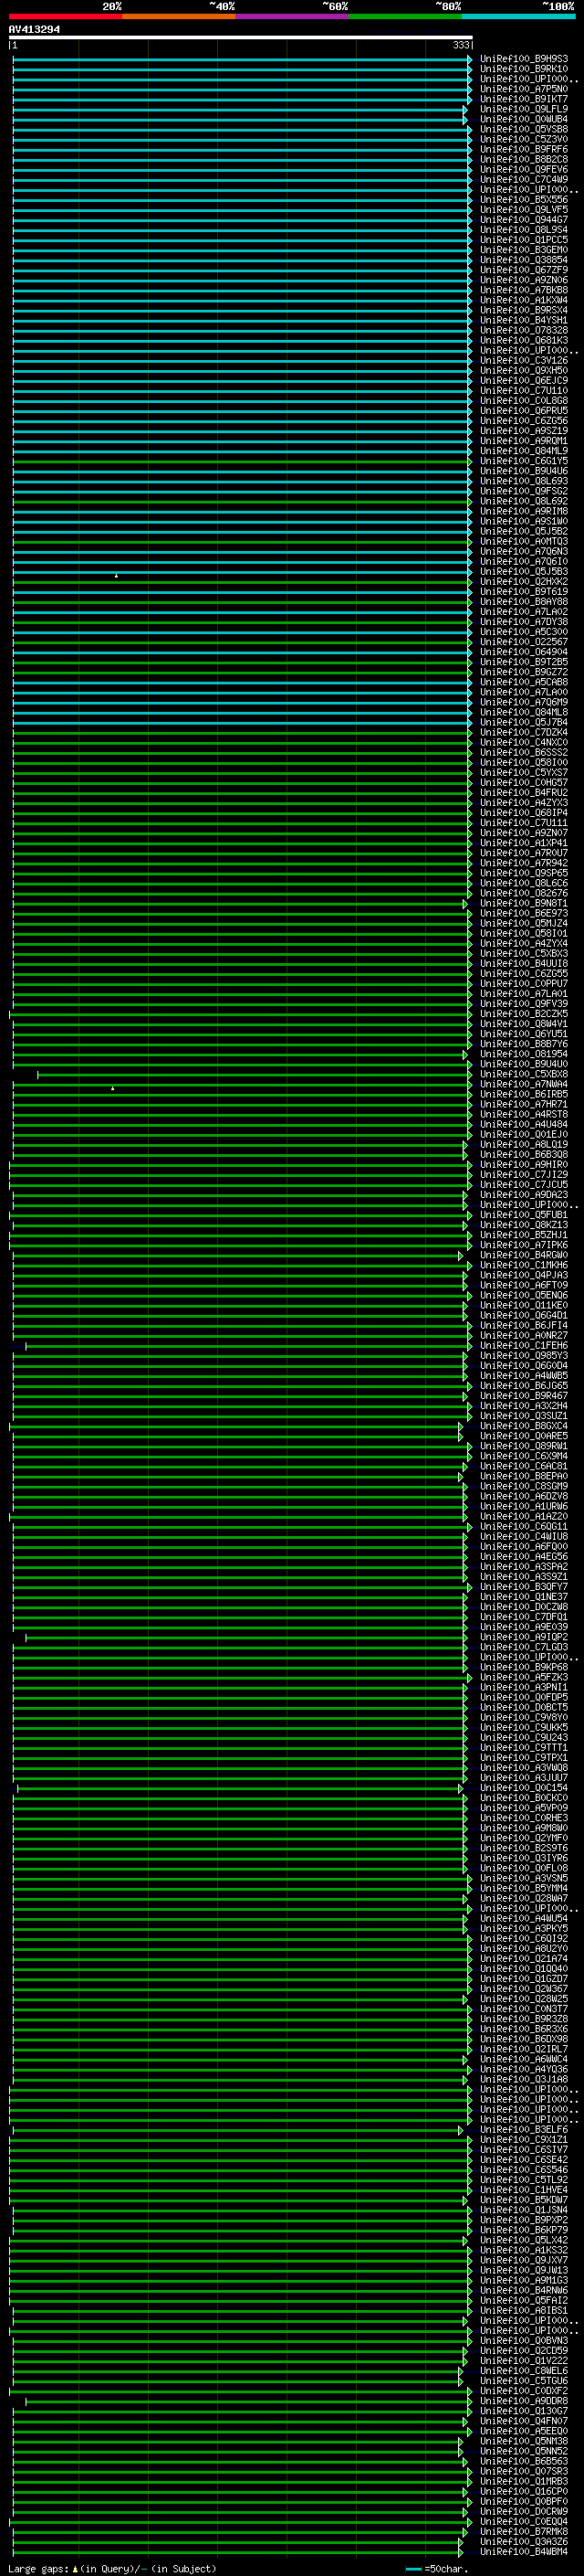Image resolution: width=584 pixels, height=2576 pixels.
Task: Select hit UniRef100_B6E973
Action: (x=524, y=913)
